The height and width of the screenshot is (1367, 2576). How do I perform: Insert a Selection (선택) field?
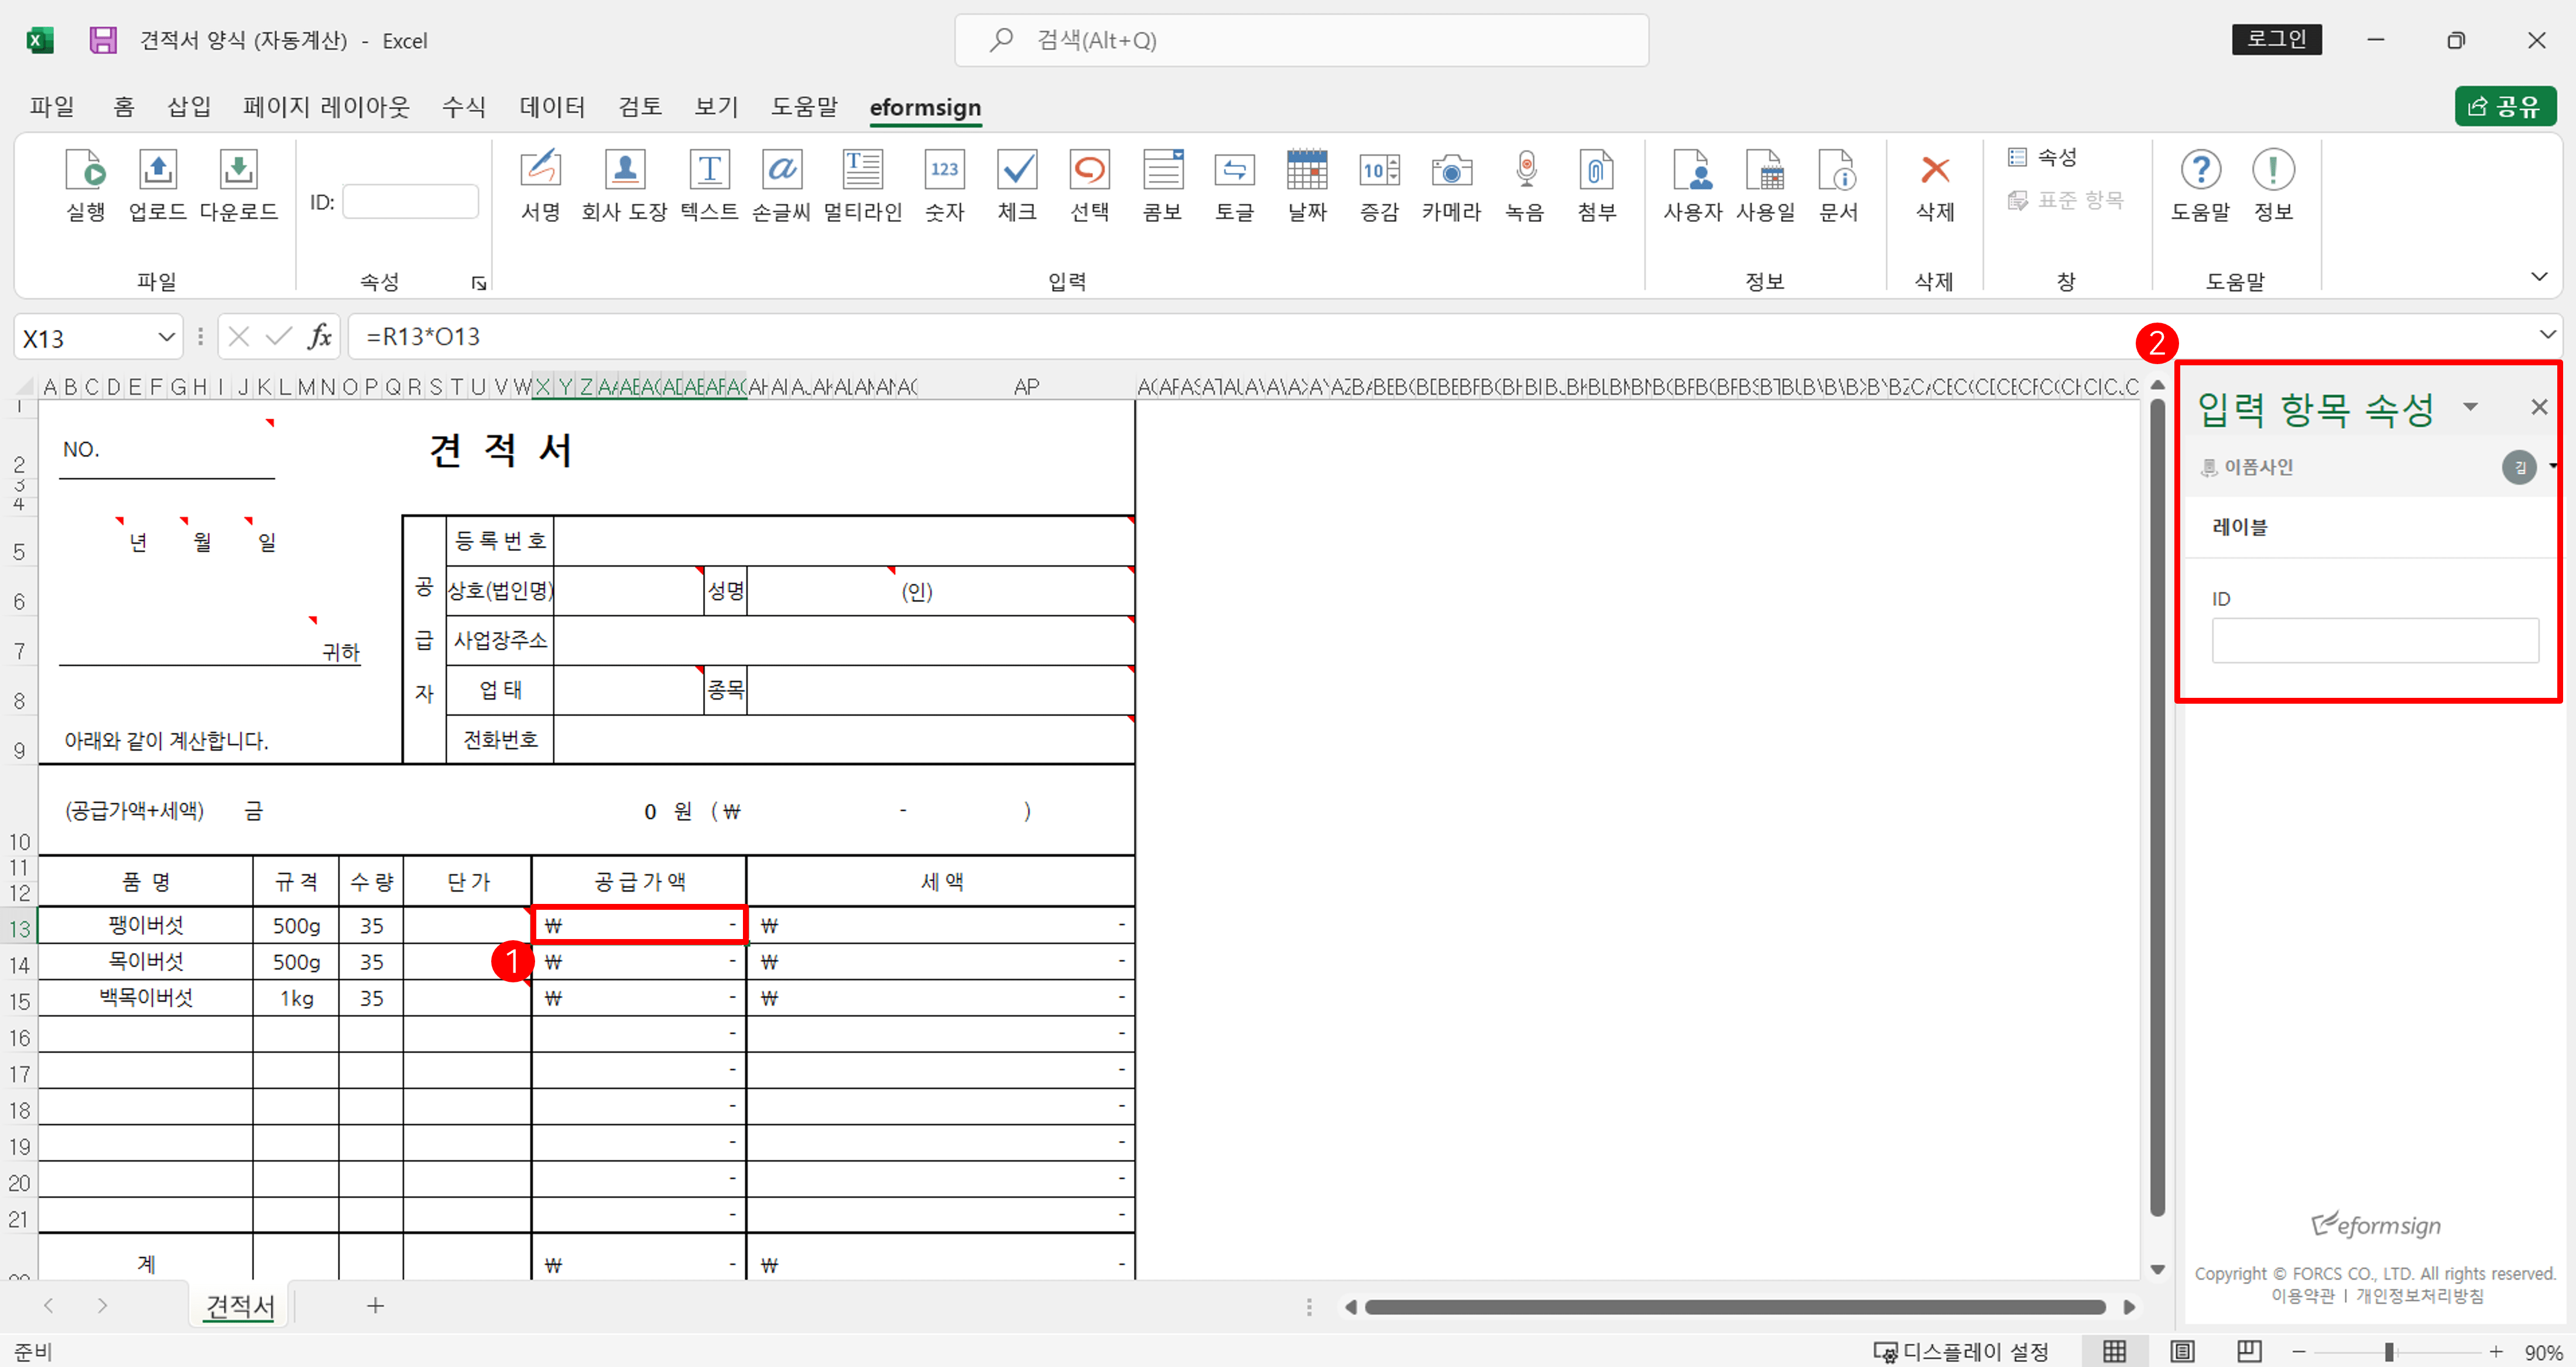point(1089,185)
